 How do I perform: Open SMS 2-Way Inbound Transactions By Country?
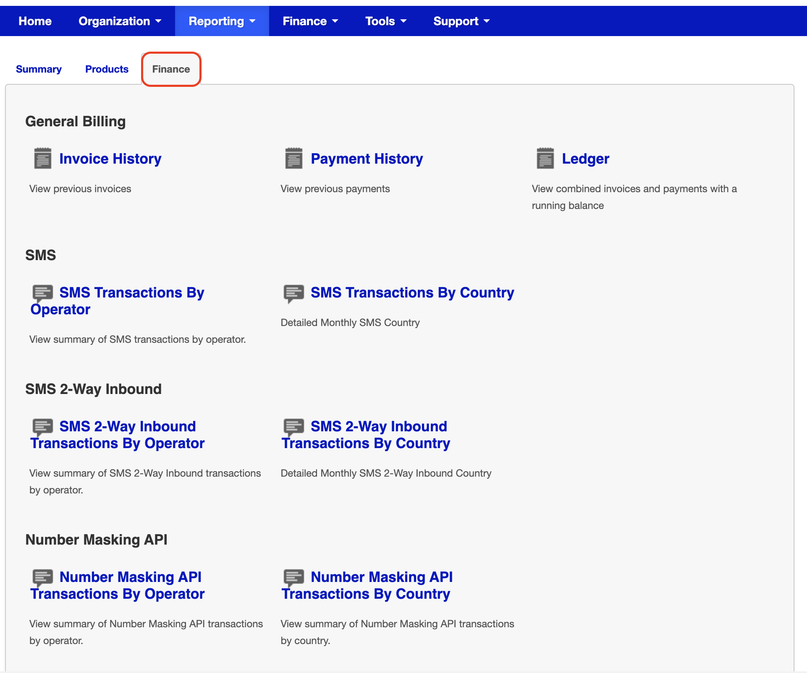coord(366,435)
